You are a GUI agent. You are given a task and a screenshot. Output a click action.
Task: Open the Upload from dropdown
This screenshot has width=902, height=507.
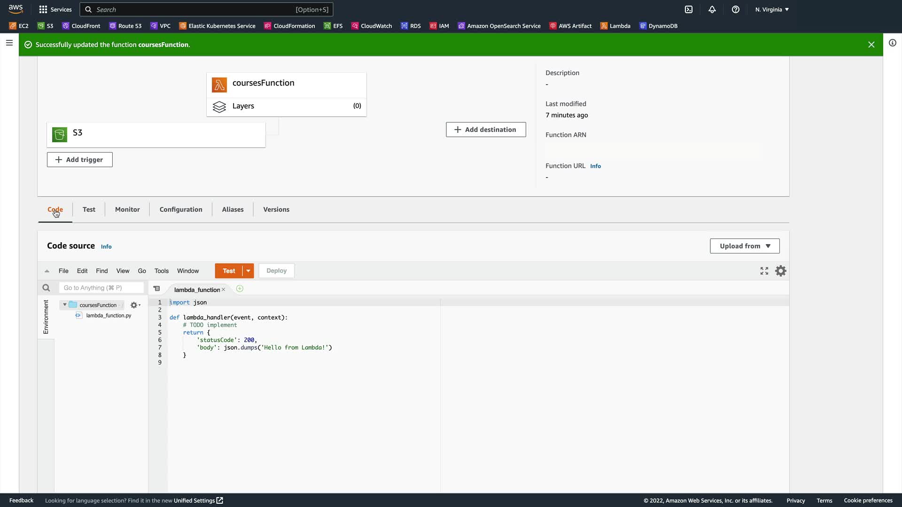click(745, 246)
